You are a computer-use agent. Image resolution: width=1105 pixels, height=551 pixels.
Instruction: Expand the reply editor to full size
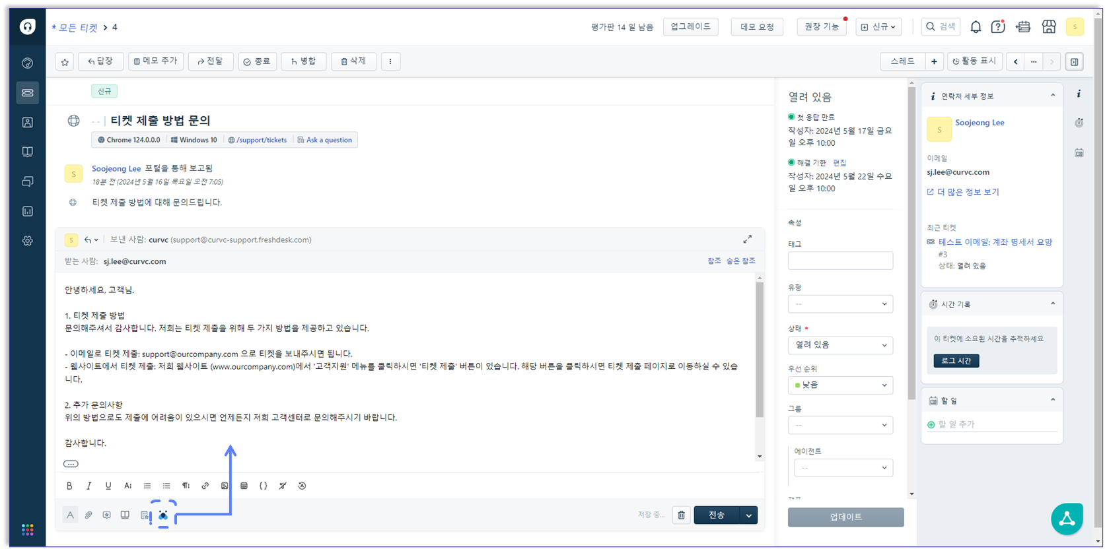tap(747, 239)
